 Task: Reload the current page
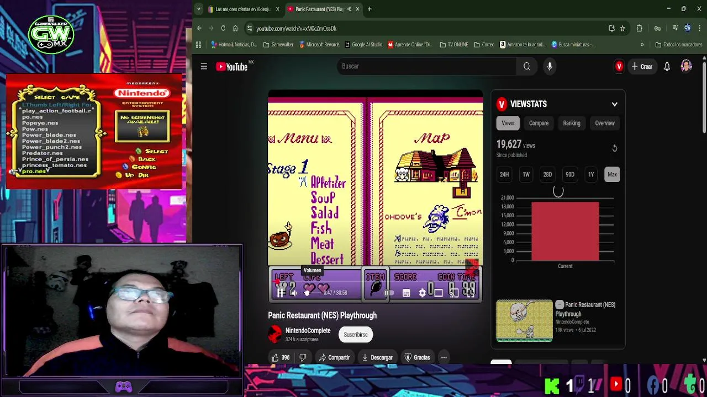pos(223,28)
